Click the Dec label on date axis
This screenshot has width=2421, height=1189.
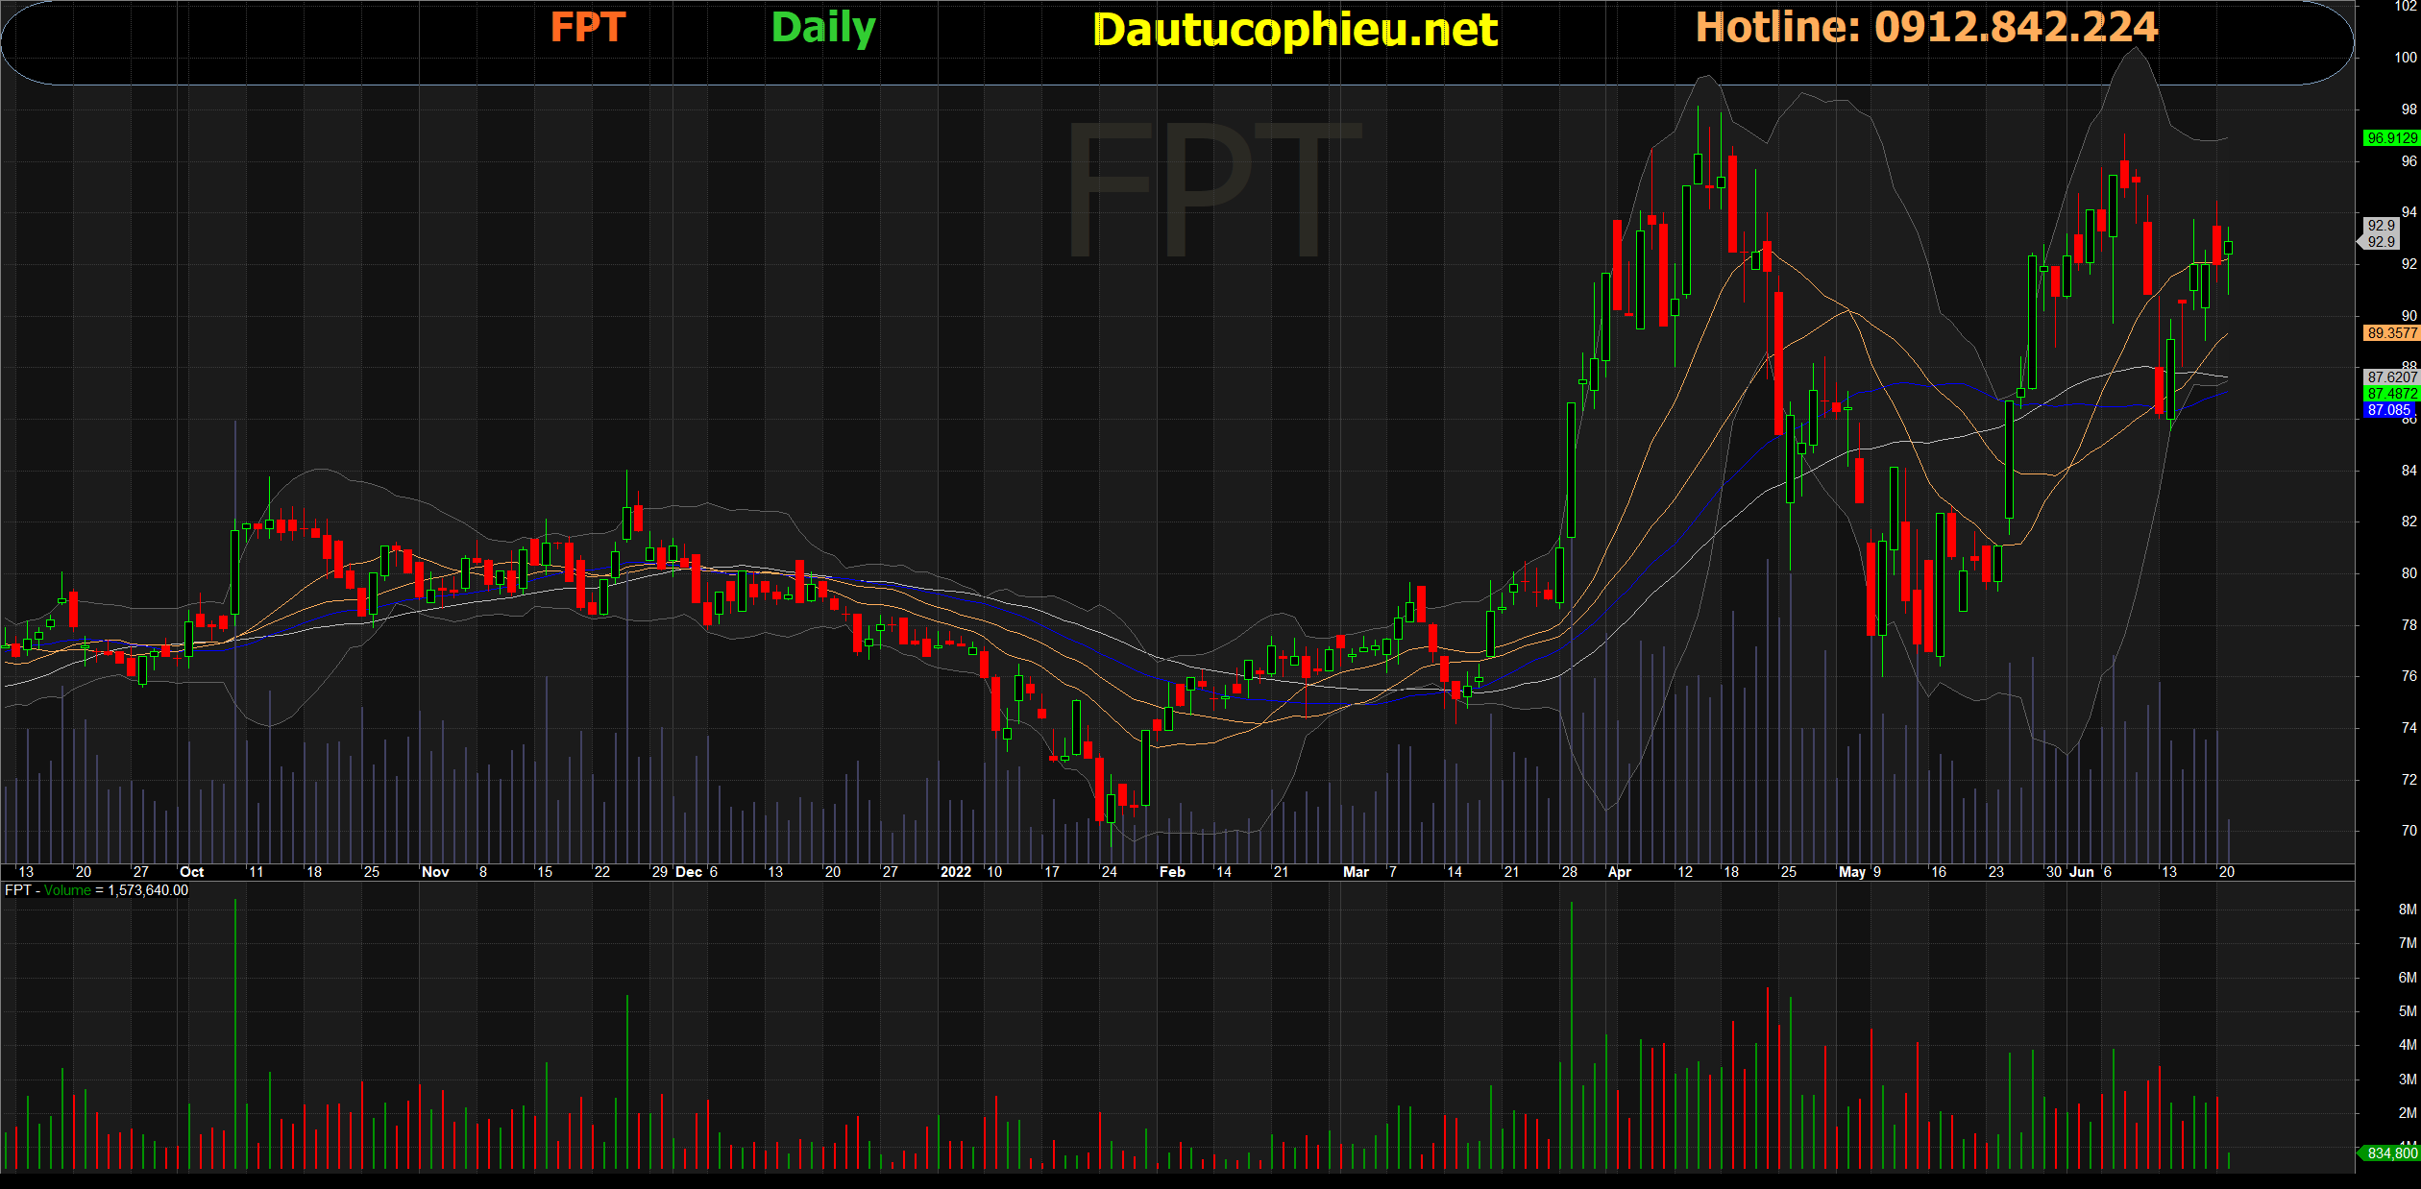[688, 872]
